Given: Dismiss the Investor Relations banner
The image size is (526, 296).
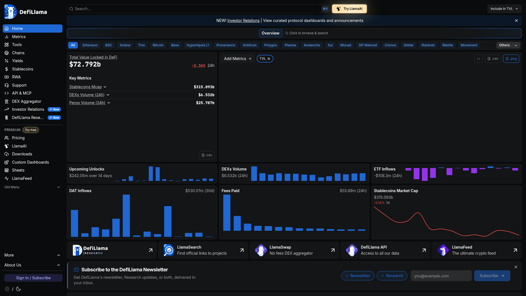Looking at the screenshot, I should tap(516, 21).
